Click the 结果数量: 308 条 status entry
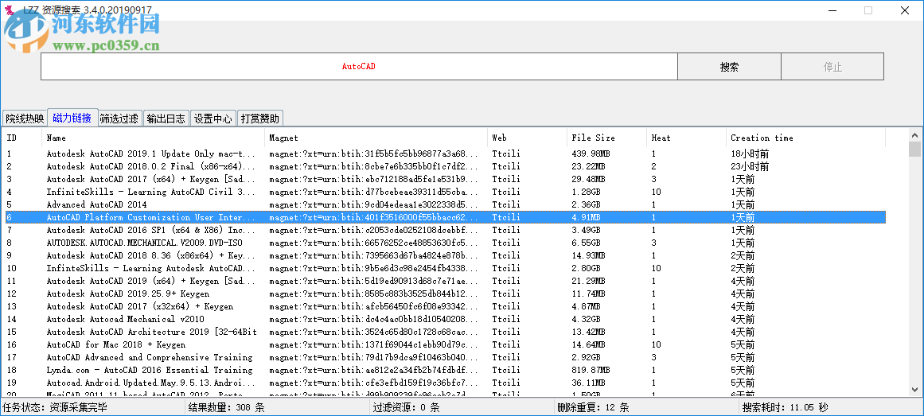Screen dimensions: 924x416 coord(226,407)
